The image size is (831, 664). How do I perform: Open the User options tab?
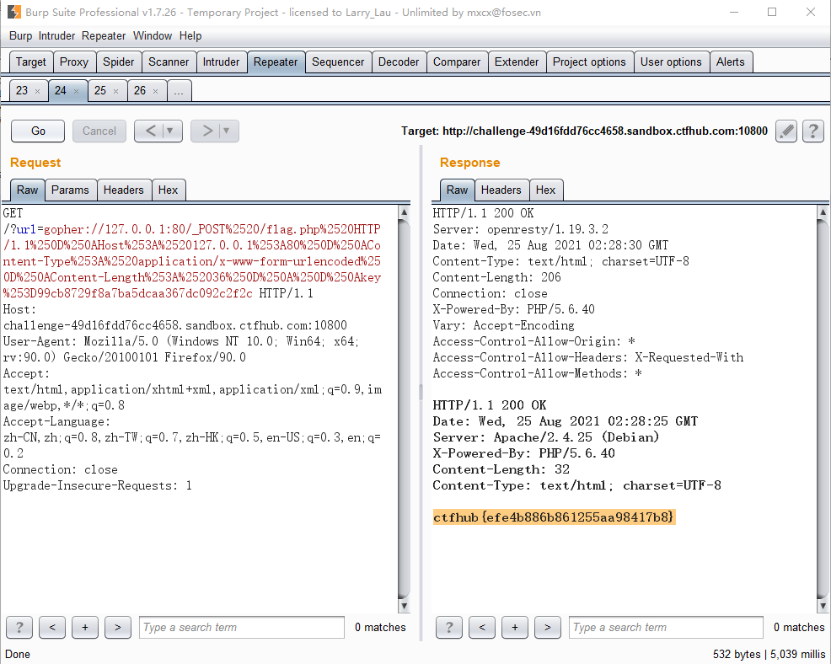(671, 62)
